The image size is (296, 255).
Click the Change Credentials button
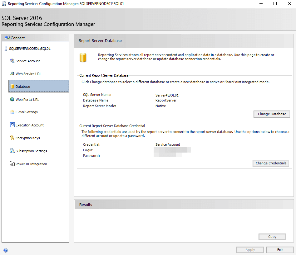(x=271, y=163)
